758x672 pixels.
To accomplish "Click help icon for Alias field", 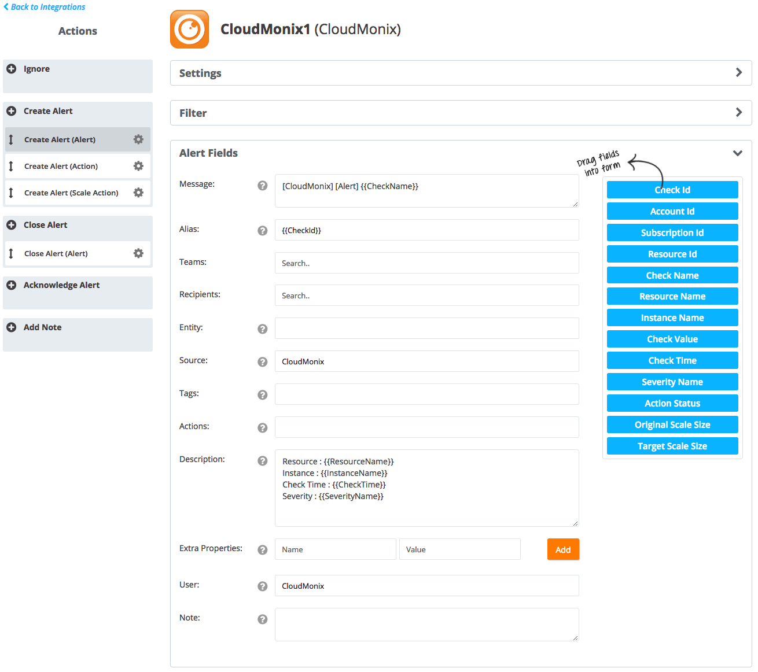I will click(263, 231).
